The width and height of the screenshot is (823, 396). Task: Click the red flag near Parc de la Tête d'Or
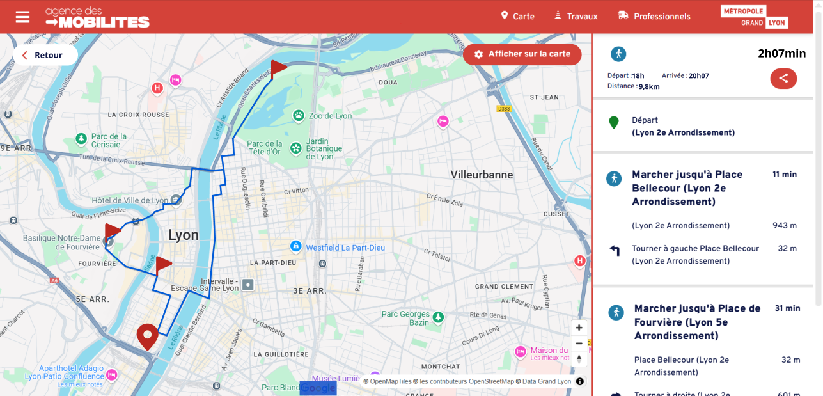tap(278, 67)
